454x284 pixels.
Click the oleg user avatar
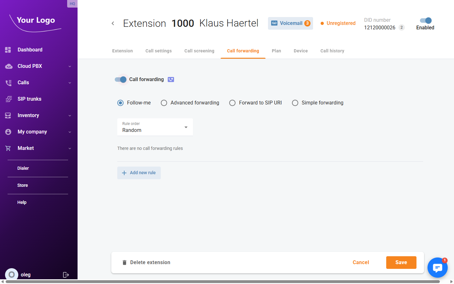pyautogui.click(x=12, y=275)
